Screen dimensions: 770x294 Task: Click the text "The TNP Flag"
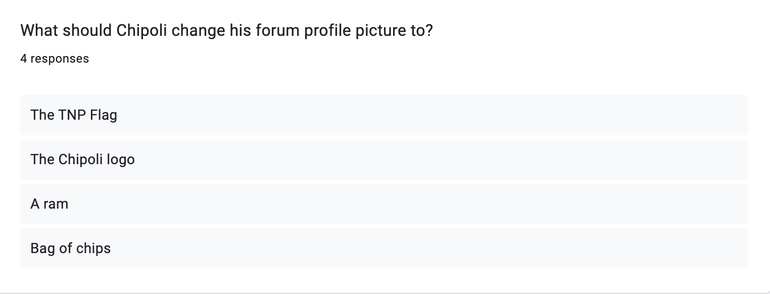coord(74,115)
